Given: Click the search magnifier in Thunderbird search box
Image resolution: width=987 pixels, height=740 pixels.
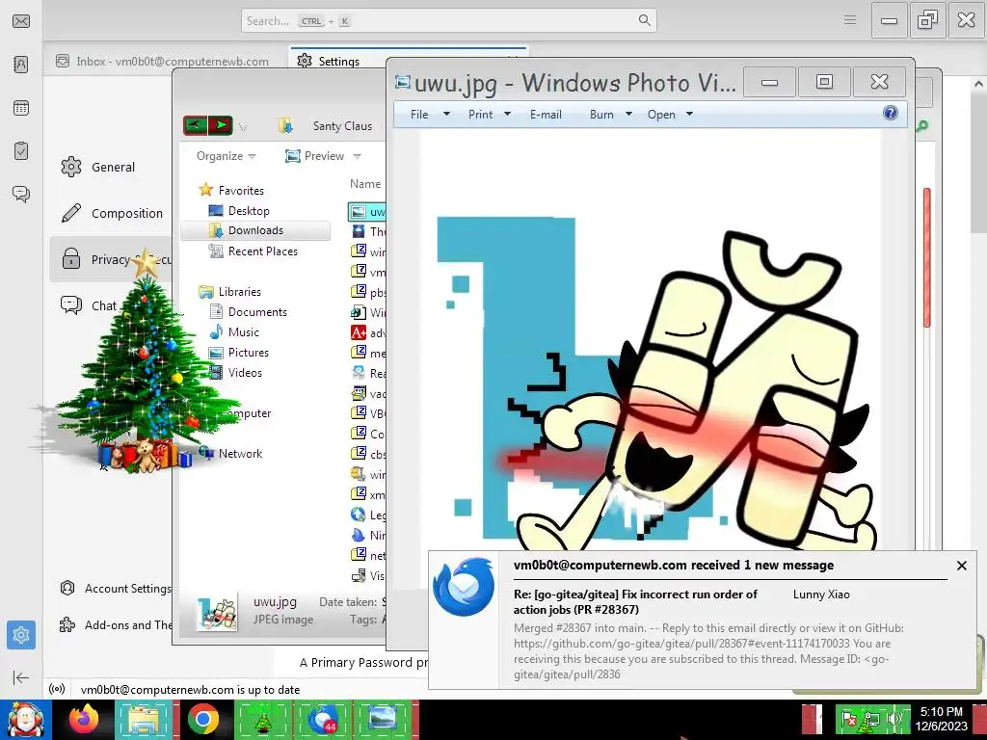Looking at the screenshot, I should [644, 20].
